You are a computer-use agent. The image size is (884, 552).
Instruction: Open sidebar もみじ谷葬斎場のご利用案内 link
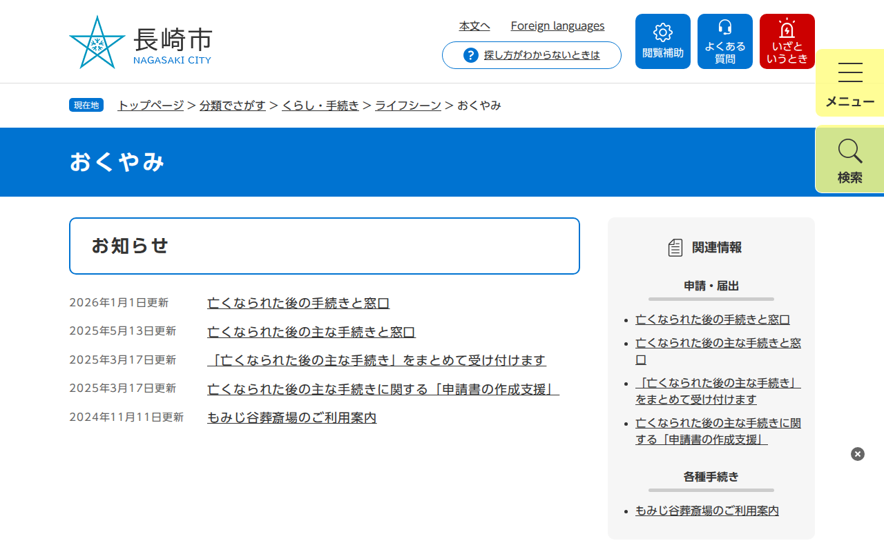707,511
